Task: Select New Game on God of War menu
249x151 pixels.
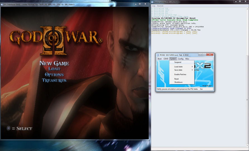Action: [54, 63]
